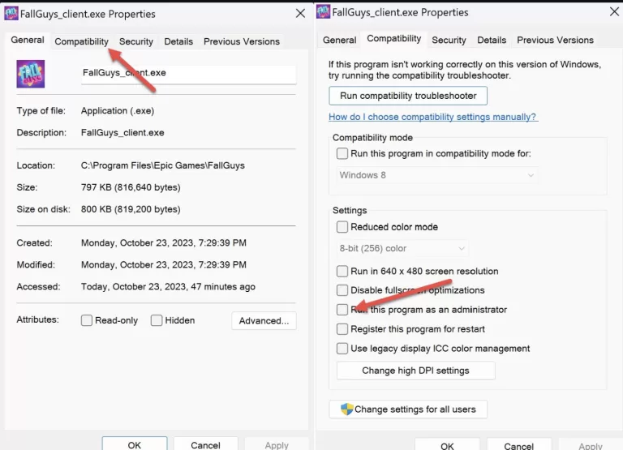
Task: Enable Run this program in compatibility mode
Action: pyautogui.click(x=342, y=153)
